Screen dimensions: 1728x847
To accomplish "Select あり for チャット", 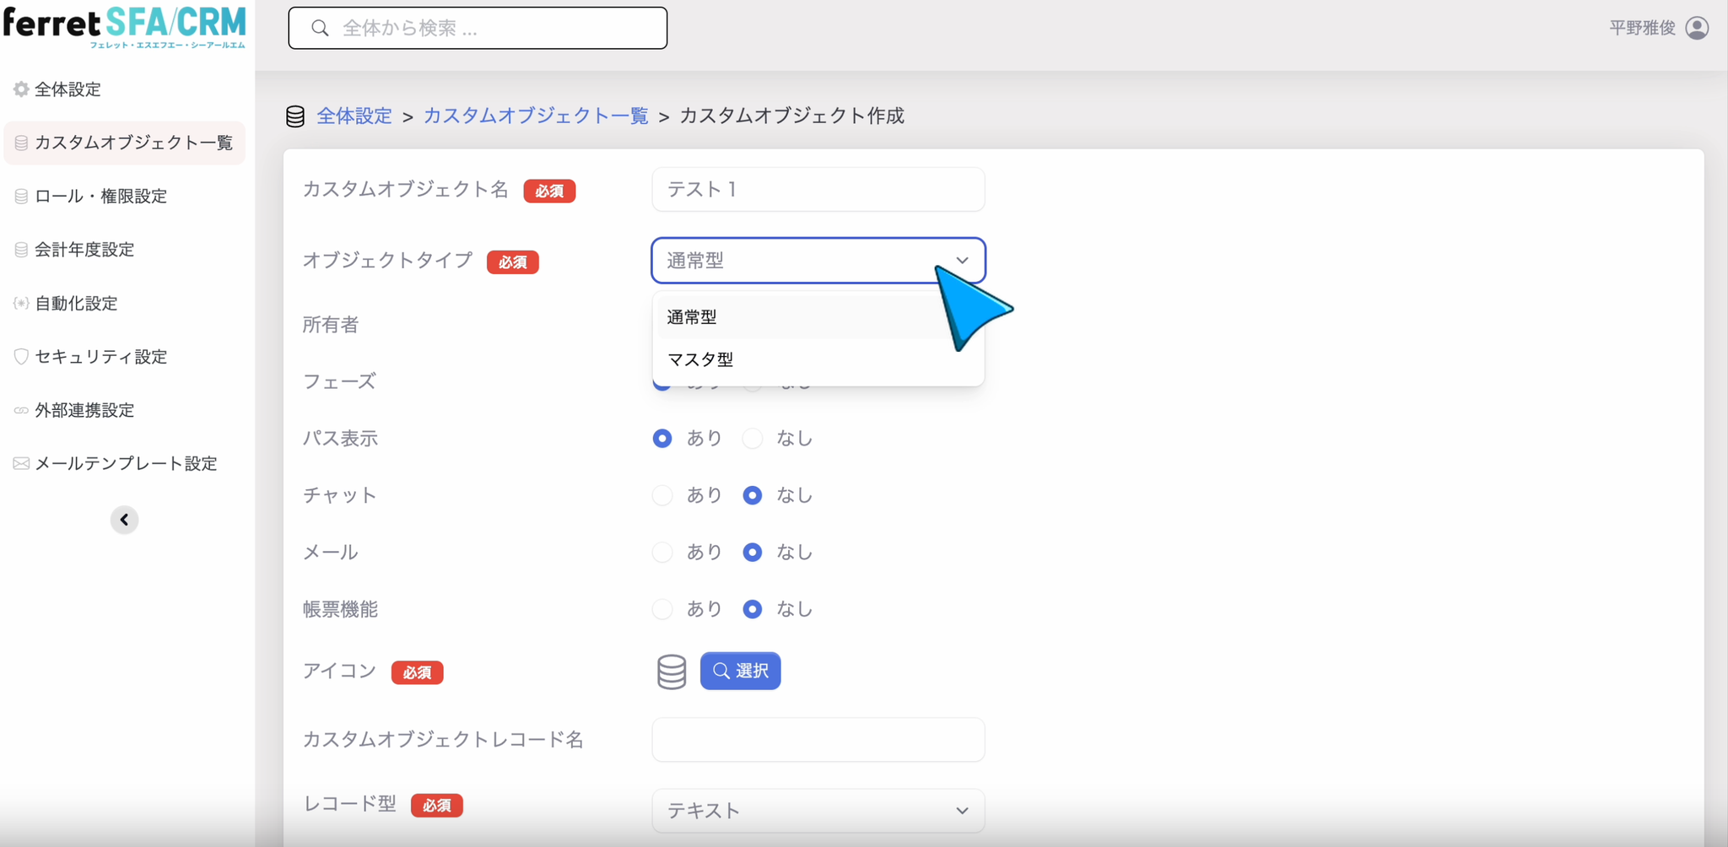I will [662, 495].
